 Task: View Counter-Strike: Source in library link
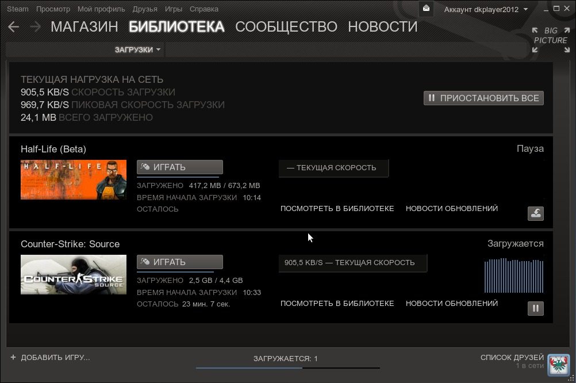pos(337,303)
